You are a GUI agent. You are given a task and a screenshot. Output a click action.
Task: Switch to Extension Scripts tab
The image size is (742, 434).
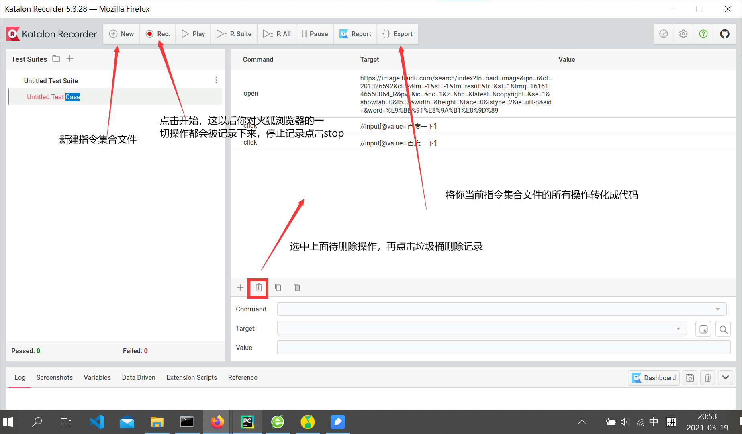[x=192, y=377]
